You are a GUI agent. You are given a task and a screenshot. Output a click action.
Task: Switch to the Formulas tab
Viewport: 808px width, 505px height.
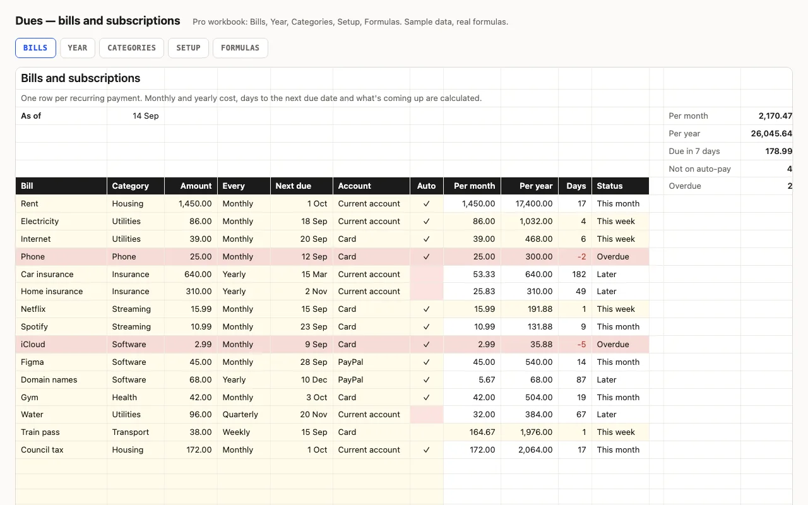coord(240,48)
